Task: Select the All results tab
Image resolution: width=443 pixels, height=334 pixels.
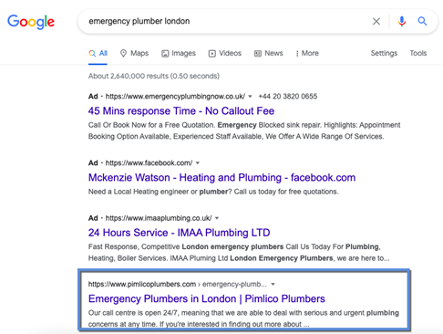Action: point(98,53)
